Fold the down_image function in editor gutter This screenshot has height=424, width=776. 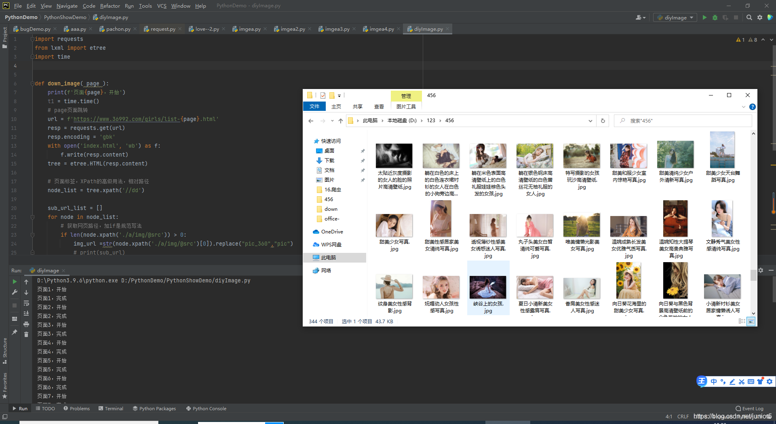(x=32, y=84)
